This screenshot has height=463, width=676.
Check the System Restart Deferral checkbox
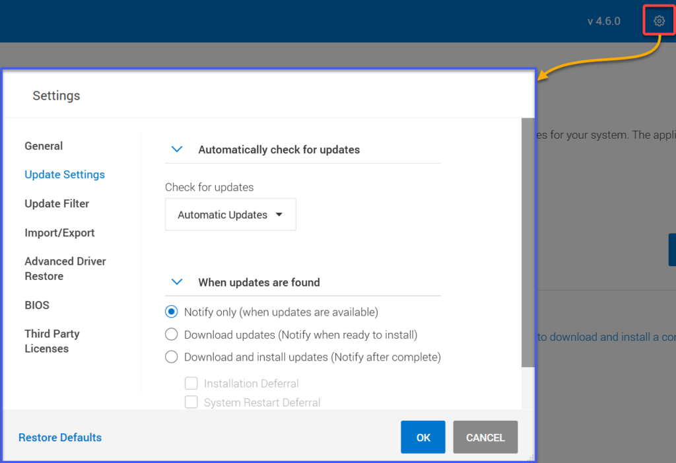pyautogui.click(x=191, y=402)
